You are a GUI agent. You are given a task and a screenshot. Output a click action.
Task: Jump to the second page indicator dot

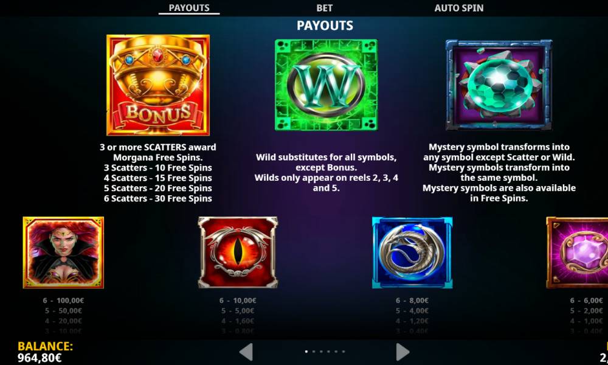(314, 352)
